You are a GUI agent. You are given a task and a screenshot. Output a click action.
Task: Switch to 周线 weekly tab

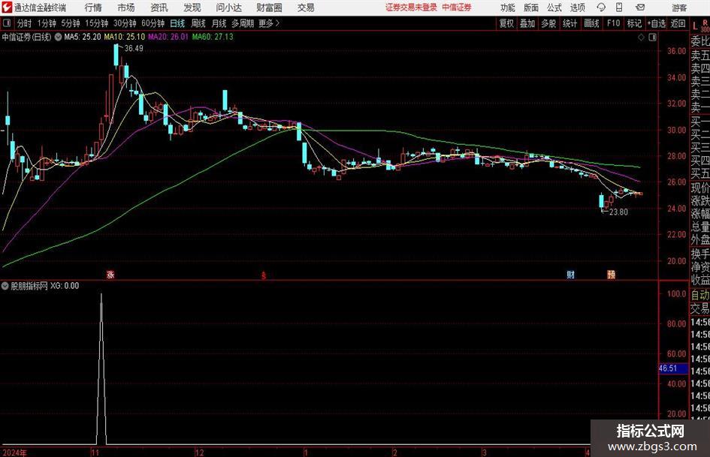point(198,23)
